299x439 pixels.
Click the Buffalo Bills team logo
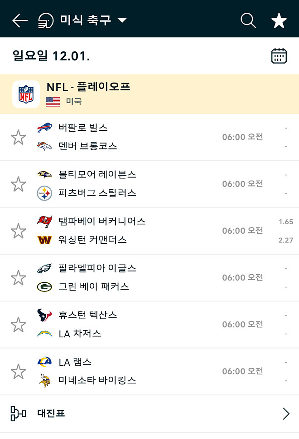point(45,128)
